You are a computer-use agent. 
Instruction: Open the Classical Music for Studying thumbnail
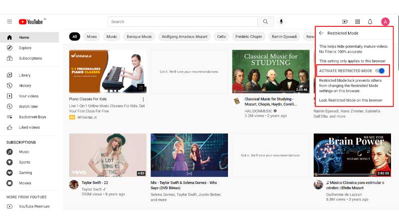pyautogui.click(x=271, y=71)
